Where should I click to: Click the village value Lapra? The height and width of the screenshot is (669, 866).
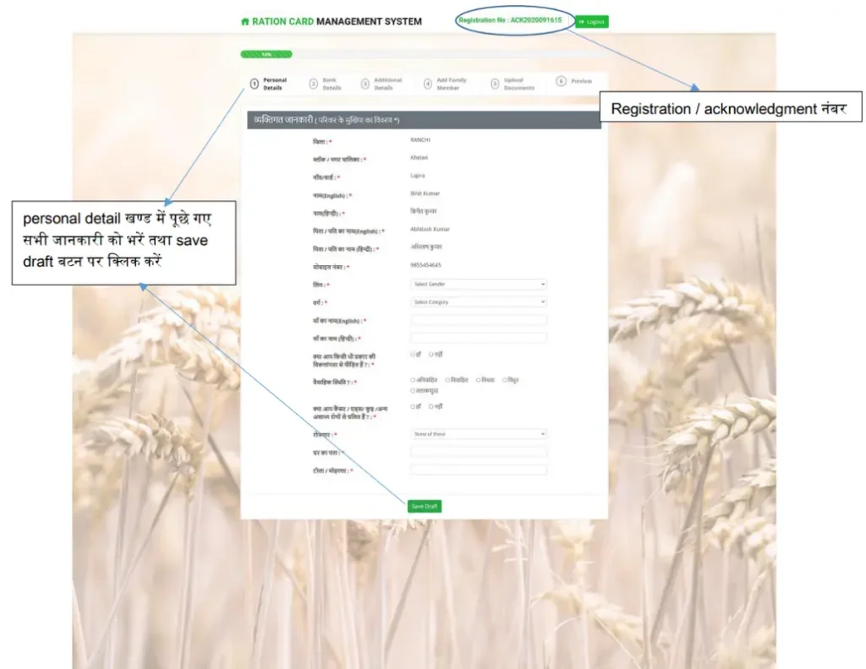pos(418,176)
